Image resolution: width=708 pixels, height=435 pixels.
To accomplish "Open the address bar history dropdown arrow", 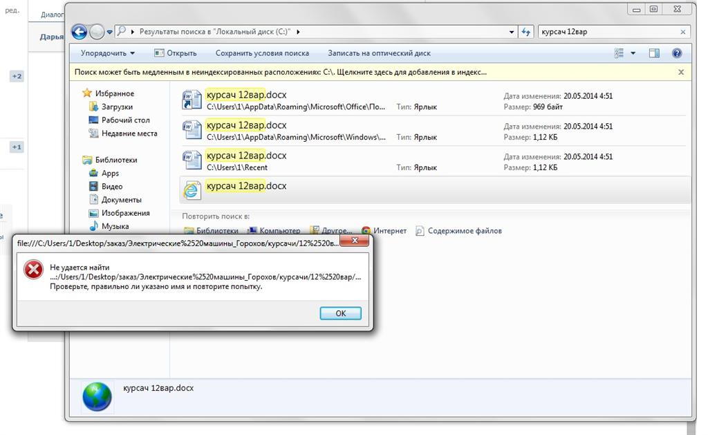I will (511, 32).
